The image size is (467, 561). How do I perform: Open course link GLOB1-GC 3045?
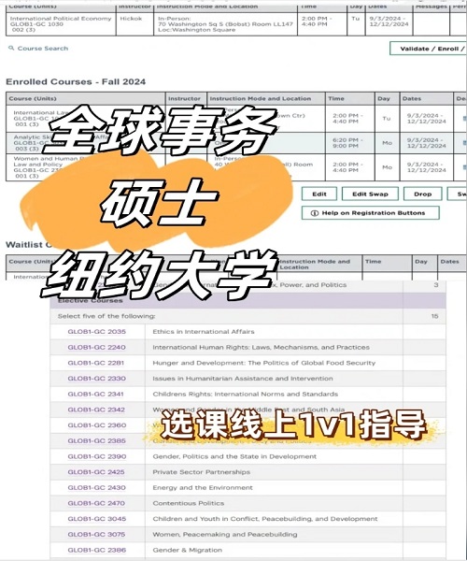pos(97,519)
